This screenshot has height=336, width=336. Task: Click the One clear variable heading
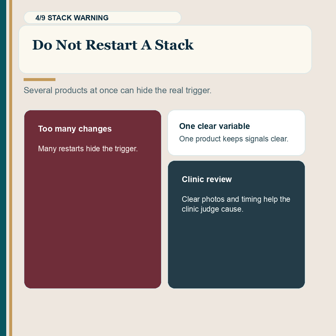tap(215, 126)
